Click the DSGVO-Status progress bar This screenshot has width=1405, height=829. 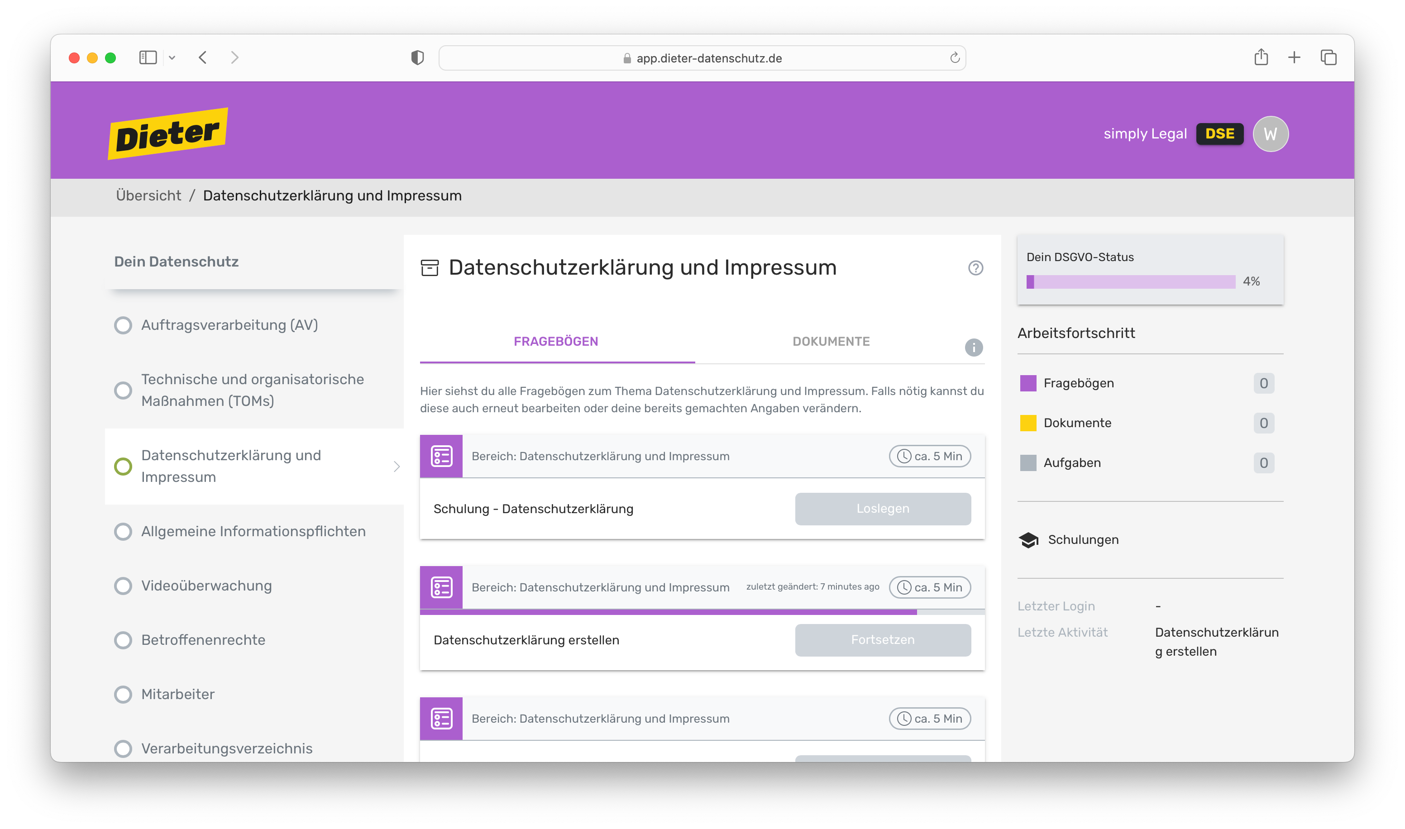(x=1131, y=281)
